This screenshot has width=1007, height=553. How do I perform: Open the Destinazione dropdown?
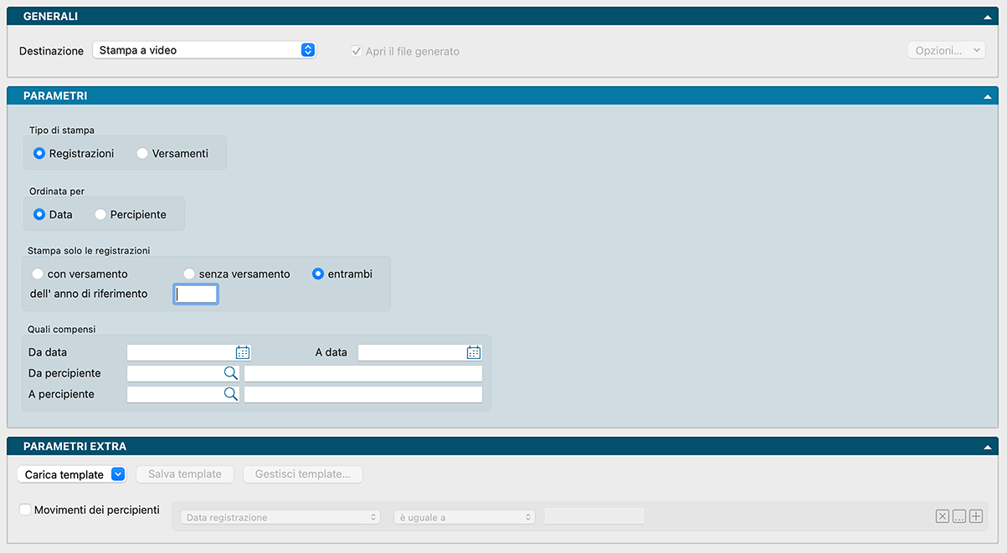click(204, 50)
